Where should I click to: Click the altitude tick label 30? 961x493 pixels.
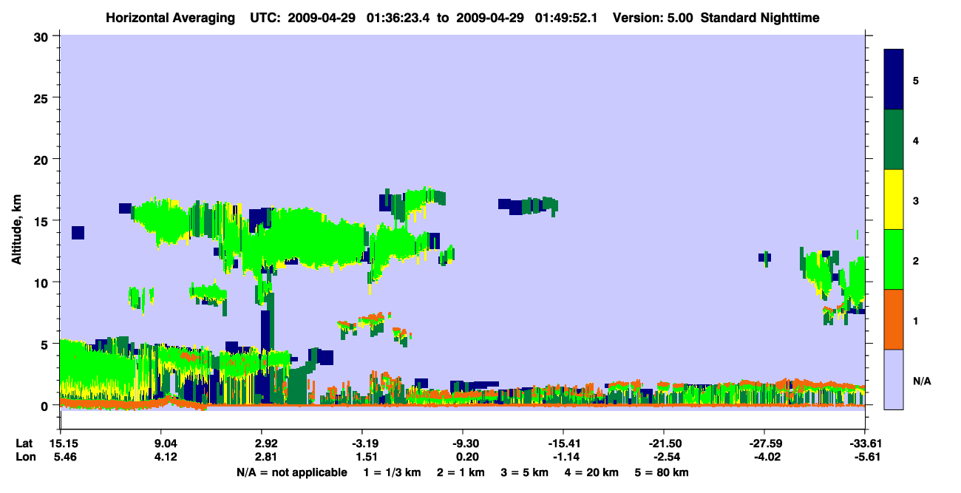[x=43, y=35]
